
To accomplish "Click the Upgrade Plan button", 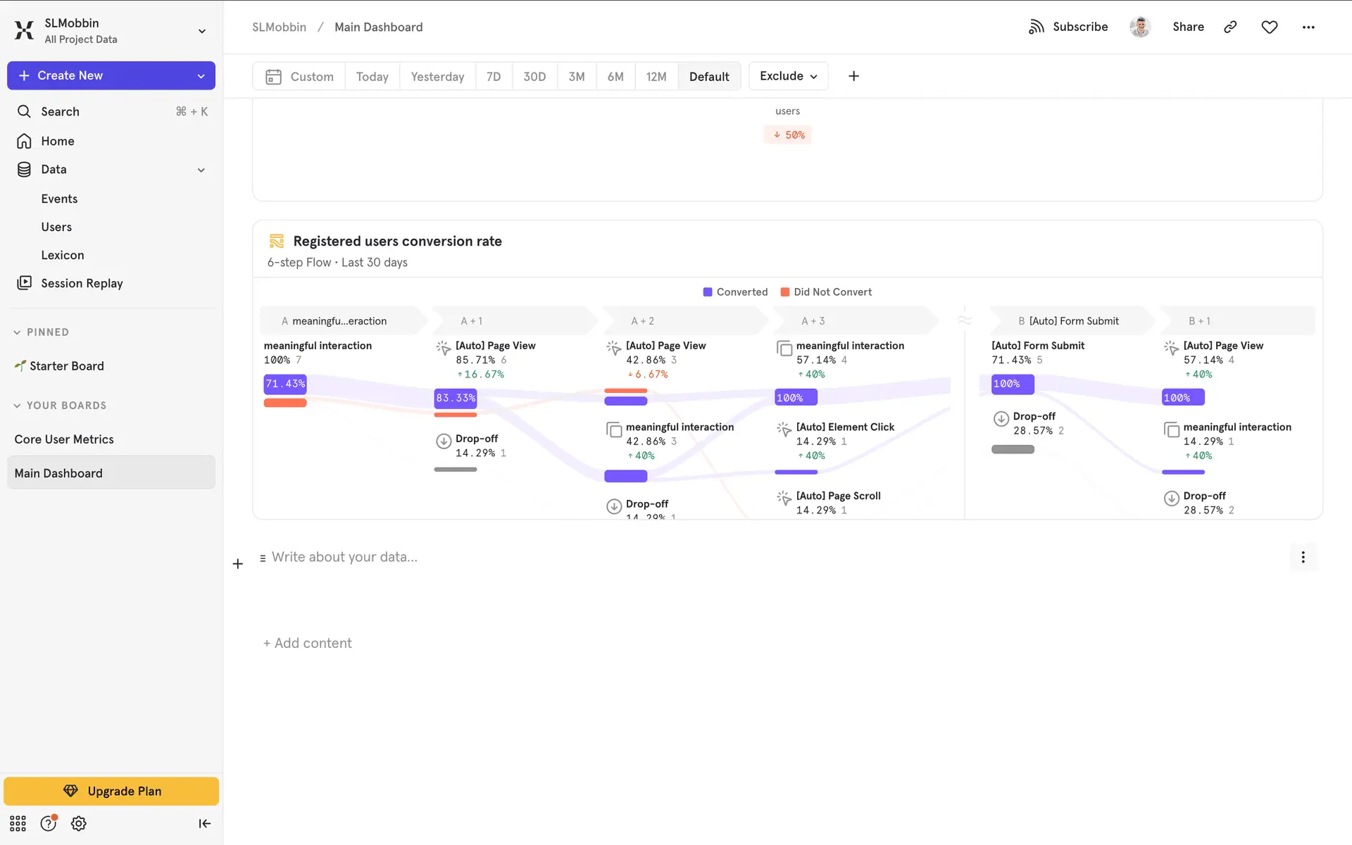I will pos(111,791).
